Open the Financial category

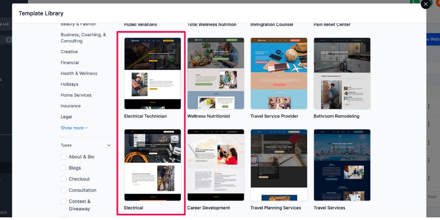(x=70, y=62)
